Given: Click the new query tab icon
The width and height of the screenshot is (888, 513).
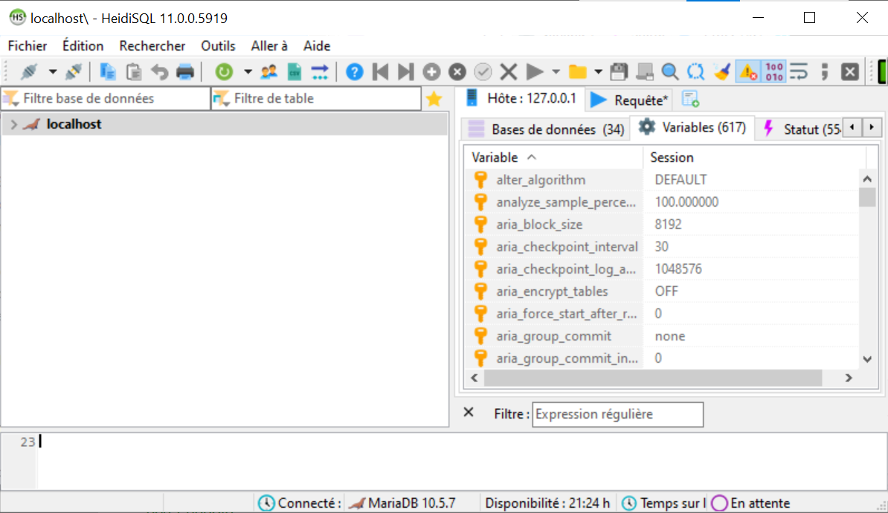Looking at the screenshot, I should [x=690, y=99].
